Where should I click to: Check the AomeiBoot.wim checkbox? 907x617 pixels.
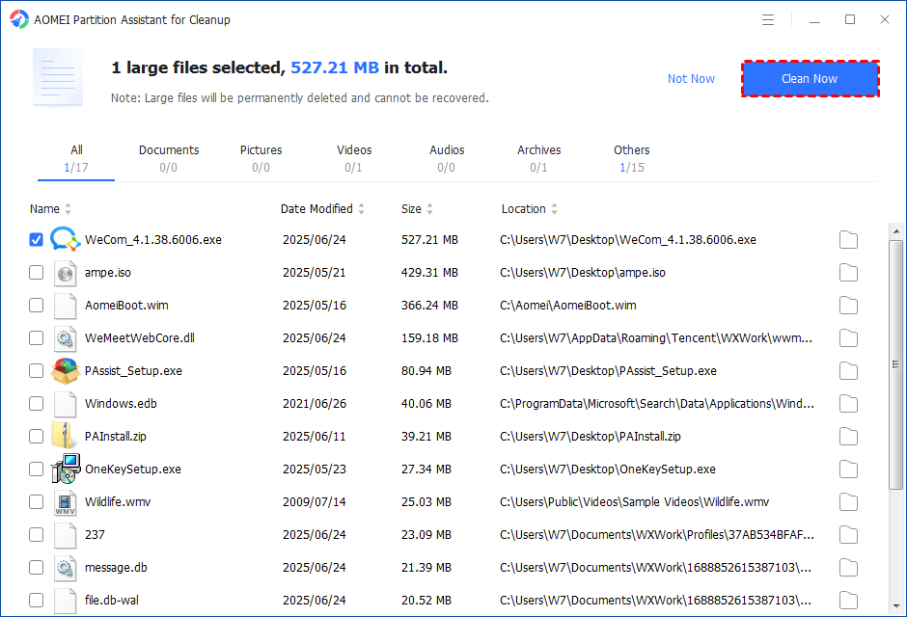(x=36, y=305)
